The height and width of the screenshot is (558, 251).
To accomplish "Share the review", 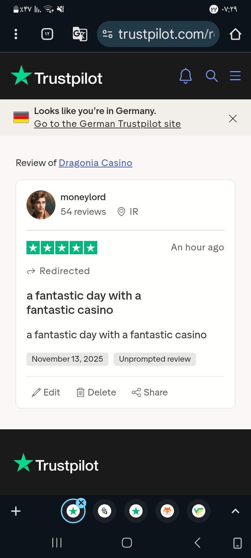I will [150, 392].
